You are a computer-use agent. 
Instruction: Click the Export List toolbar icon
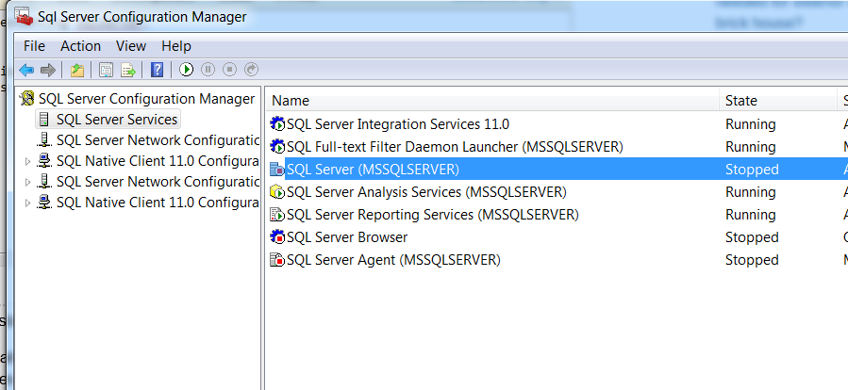(x=128, y=70)
